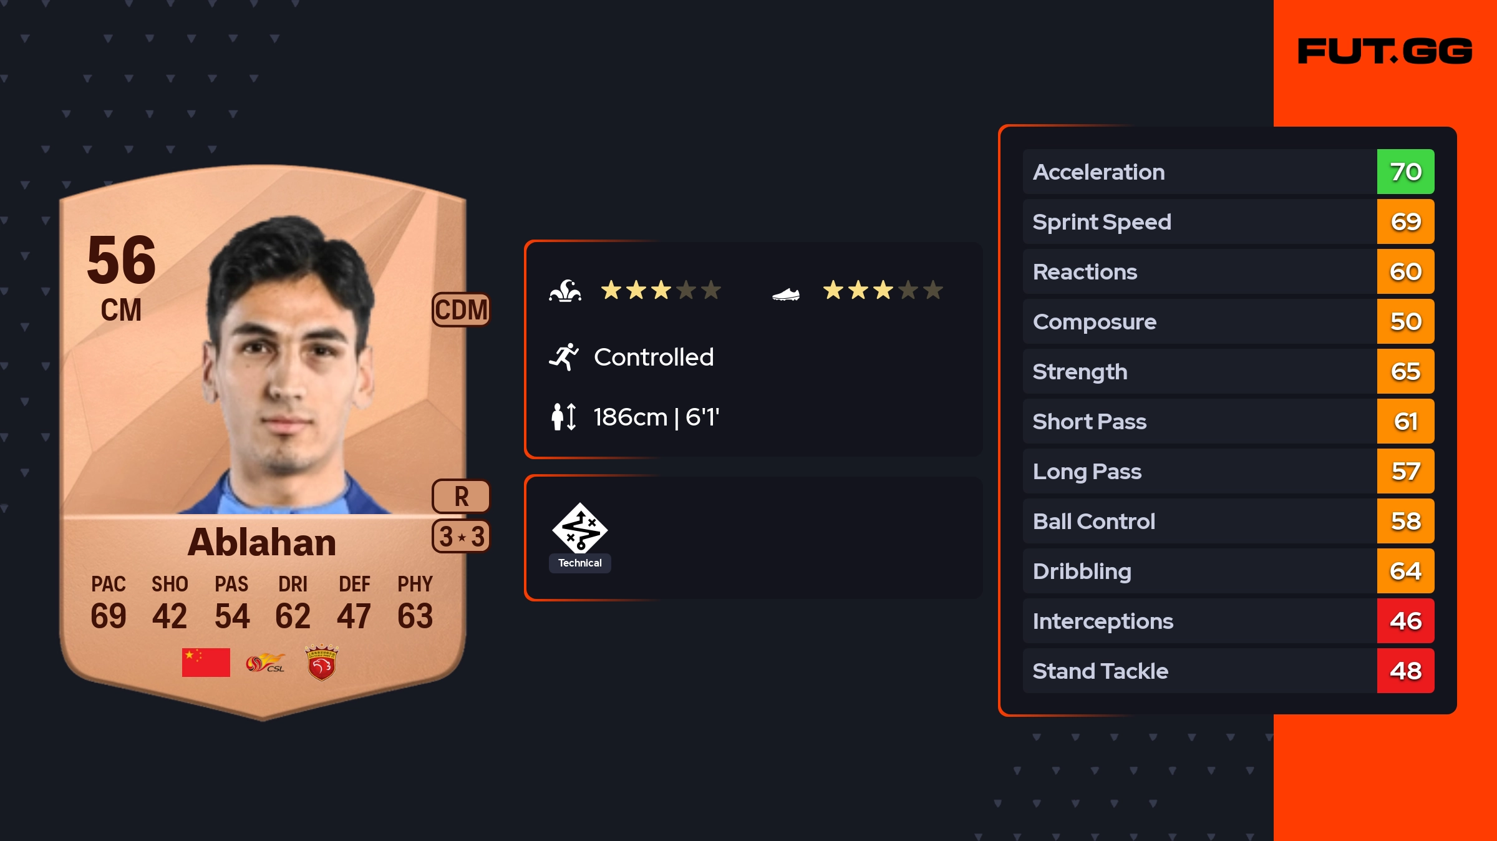The width and height of the screenshot is (1497, 841).
Task: Click the red club crest badge
Action: tap(322, 663)
